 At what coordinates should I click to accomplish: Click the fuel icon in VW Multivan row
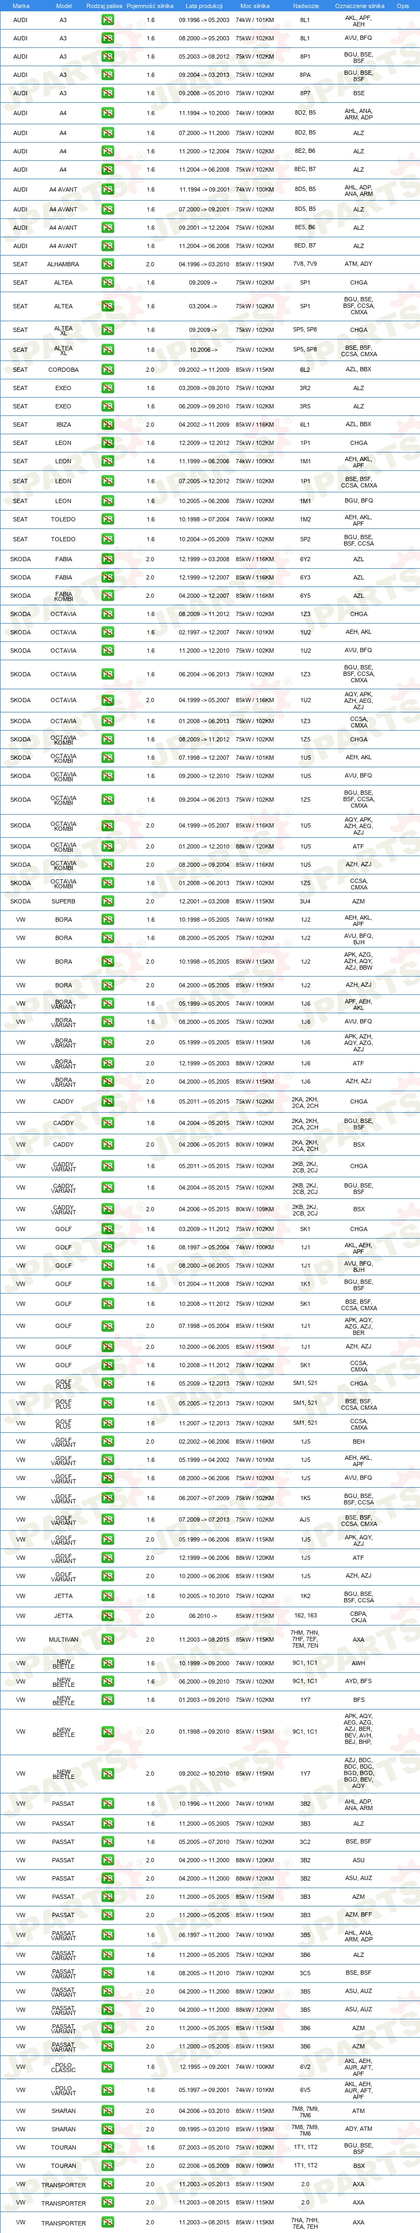pyautogui.click(x=107, y=1639)
